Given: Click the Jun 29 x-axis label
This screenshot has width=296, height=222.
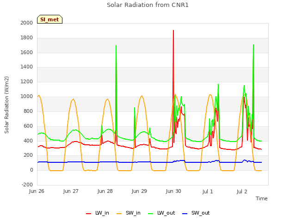Looking at the screenshot, I should tap(139, 191).
